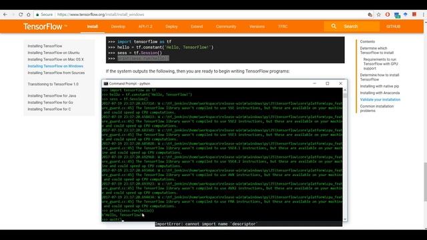Viewport: 427px width, 240px height.
Task: Open the TFRC tab
Action: coord(283,27)
